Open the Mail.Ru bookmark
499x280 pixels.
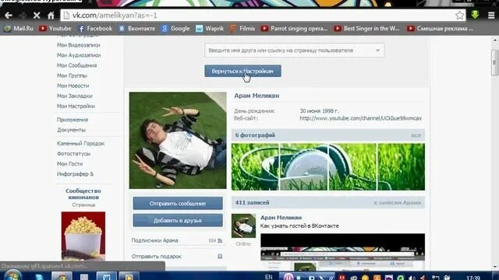[x=19, y=29]
